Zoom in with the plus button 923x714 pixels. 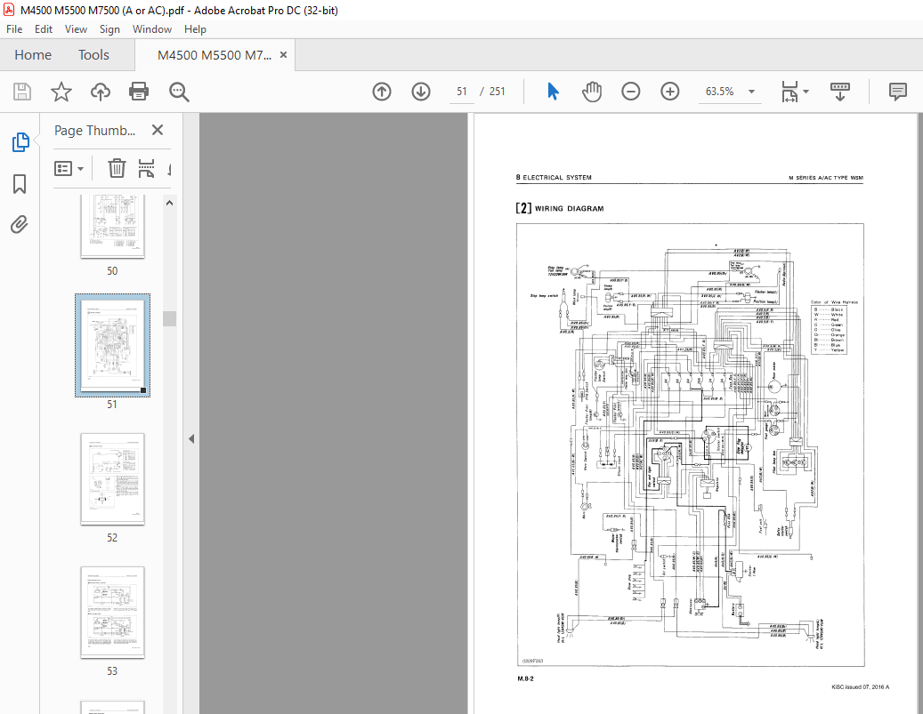(x=670, y=92)
